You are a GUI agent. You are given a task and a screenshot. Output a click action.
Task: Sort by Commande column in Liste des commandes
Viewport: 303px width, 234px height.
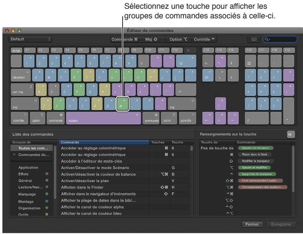coord(104,142)
